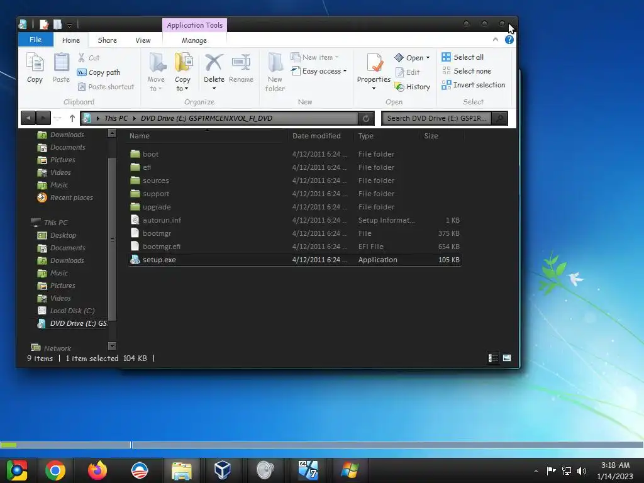
Task: Show hidden tray icons arrow
Action: (536, 471)
